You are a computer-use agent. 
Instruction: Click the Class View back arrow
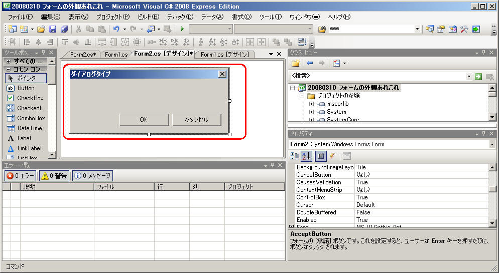[310, 63]
